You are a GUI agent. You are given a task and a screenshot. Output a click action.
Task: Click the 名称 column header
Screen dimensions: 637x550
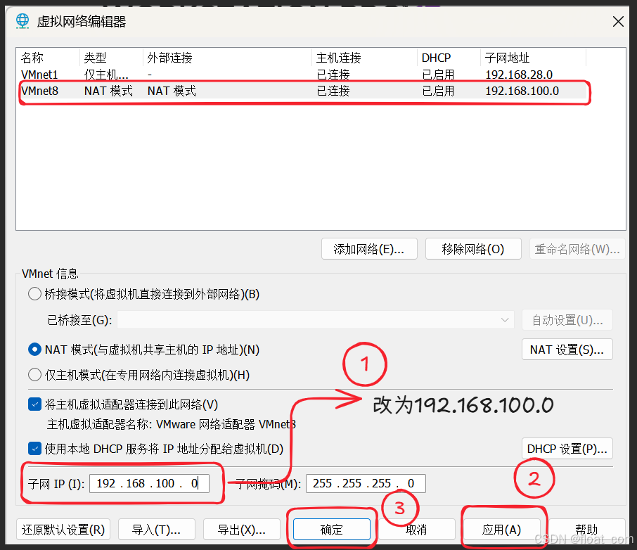[x=48, y=58]
